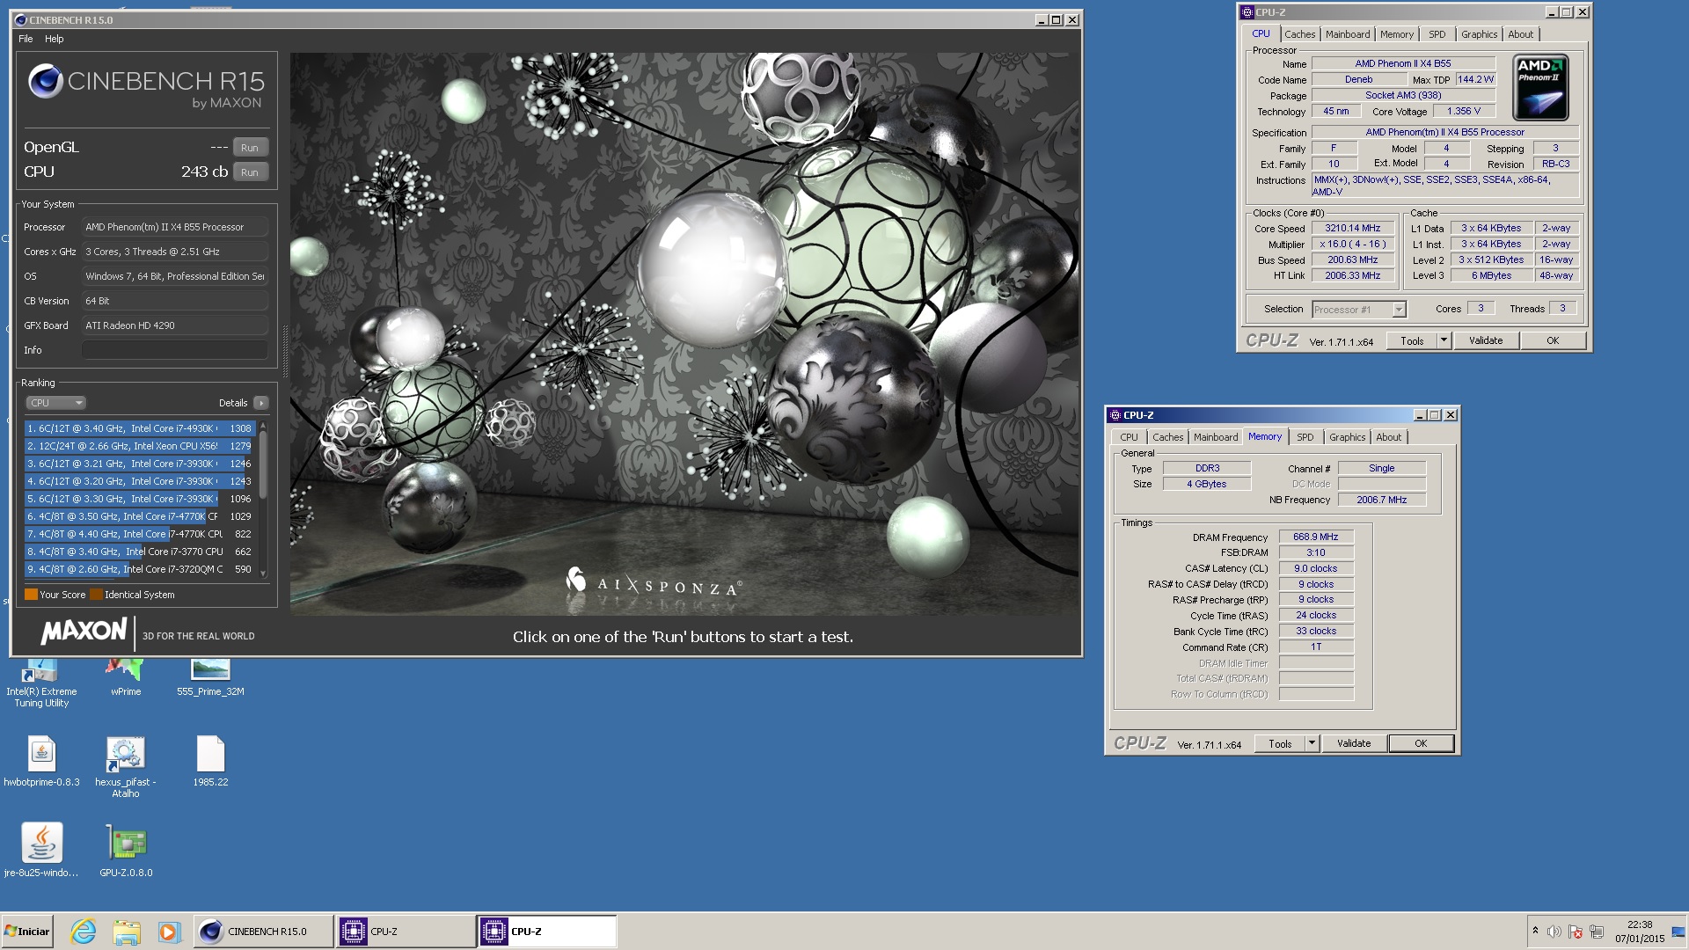Click the MAXON logo at bottom
1689x950 pixels.
[x=84, y=631]
